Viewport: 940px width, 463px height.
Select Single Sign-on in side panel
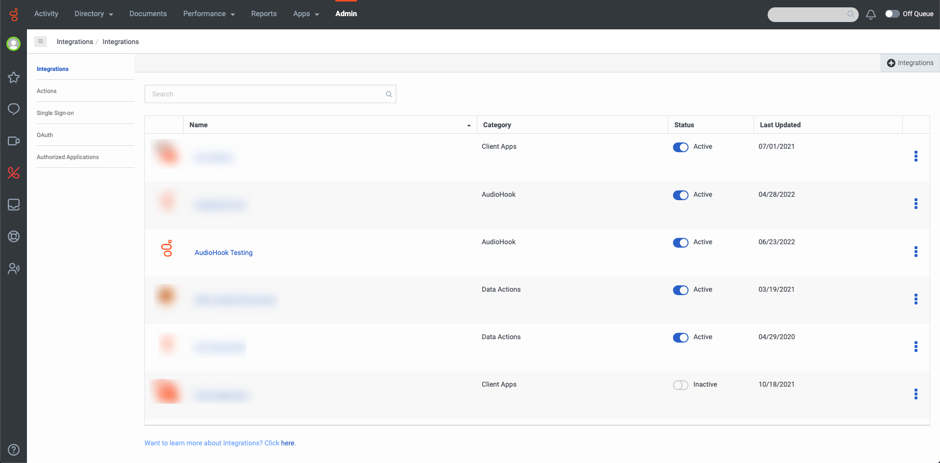[x=55, y=113]
